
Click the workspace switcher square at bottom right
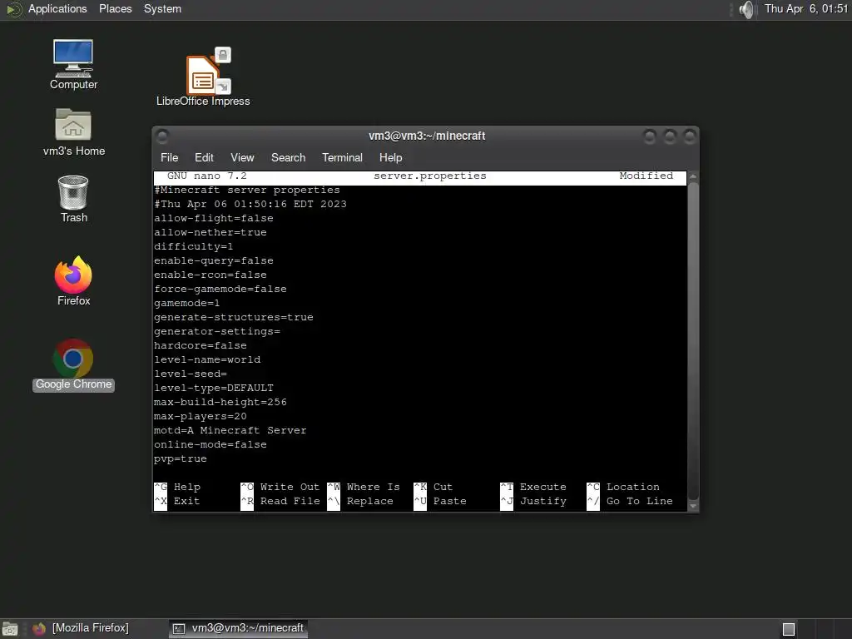tap(789, 629)
